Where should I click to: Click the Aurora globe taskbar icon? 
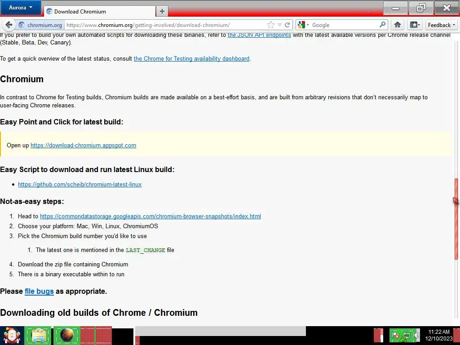(67, 335)
